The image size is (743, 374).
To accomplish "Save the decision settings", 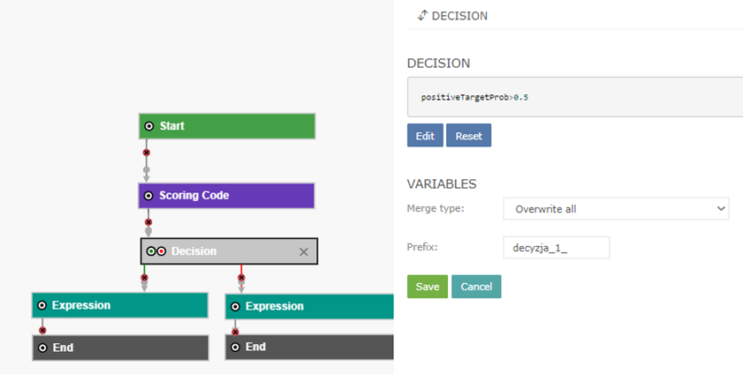I will pyautogui.click(x=427, y=287).
